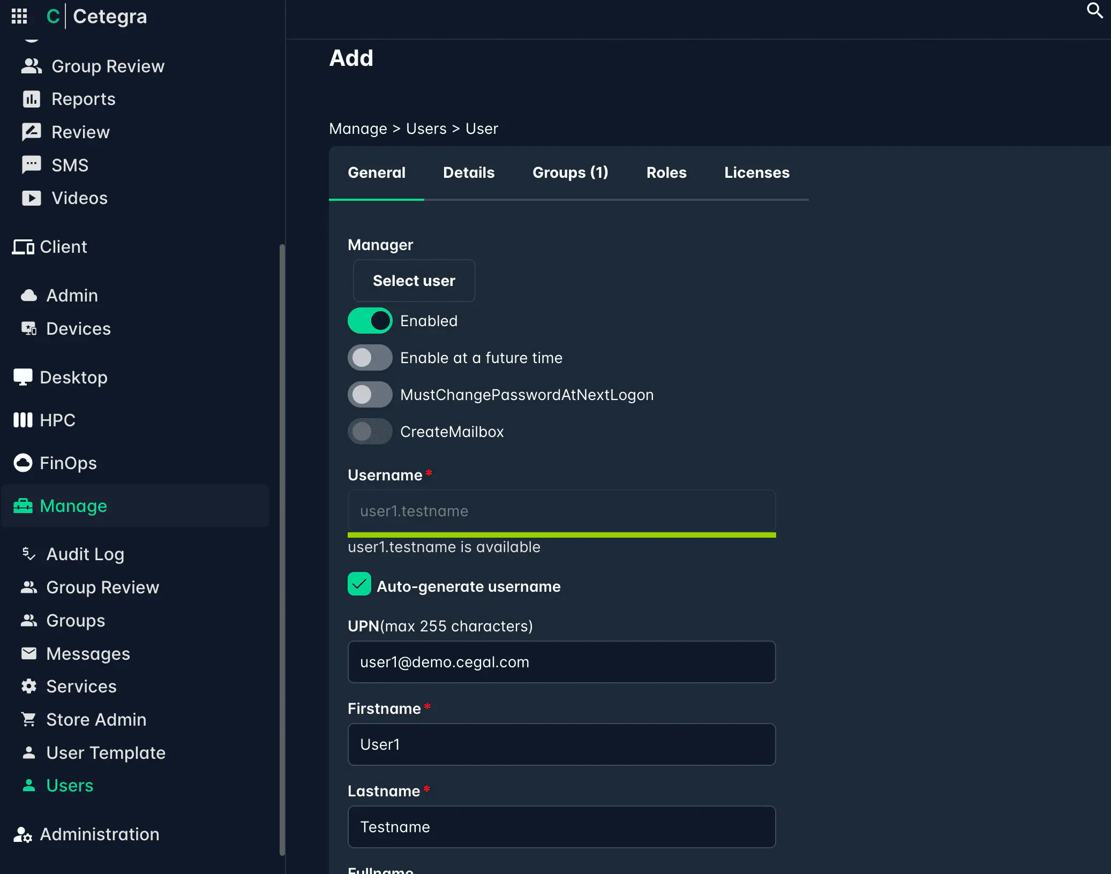Viewport: 1111px width, 874px height.
Task: Collapse the Manage section
Action: pyautogui.click(x=73, y=506)
